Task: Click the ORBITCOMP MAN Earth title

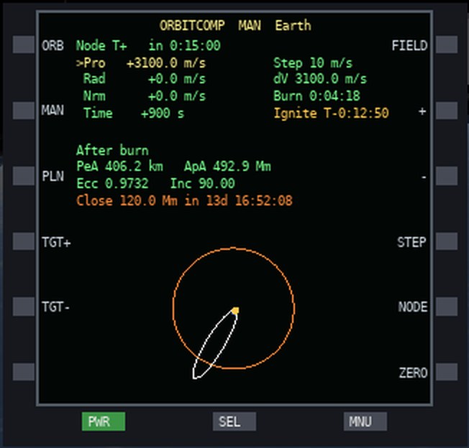Action: coord(235,25)
